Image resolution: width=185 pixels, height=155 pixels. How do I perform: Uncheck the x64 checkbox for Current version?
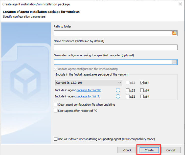coord(142,83)
